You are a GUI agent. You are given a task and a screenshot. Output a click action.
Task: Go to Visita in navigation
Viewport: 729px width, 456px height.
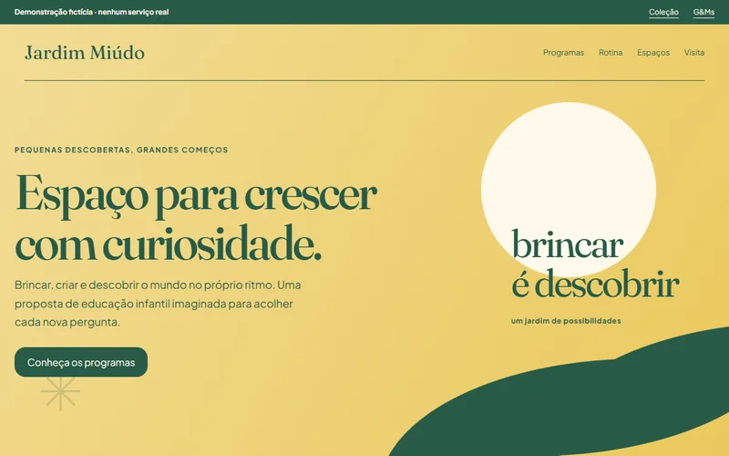click(694, 53)
